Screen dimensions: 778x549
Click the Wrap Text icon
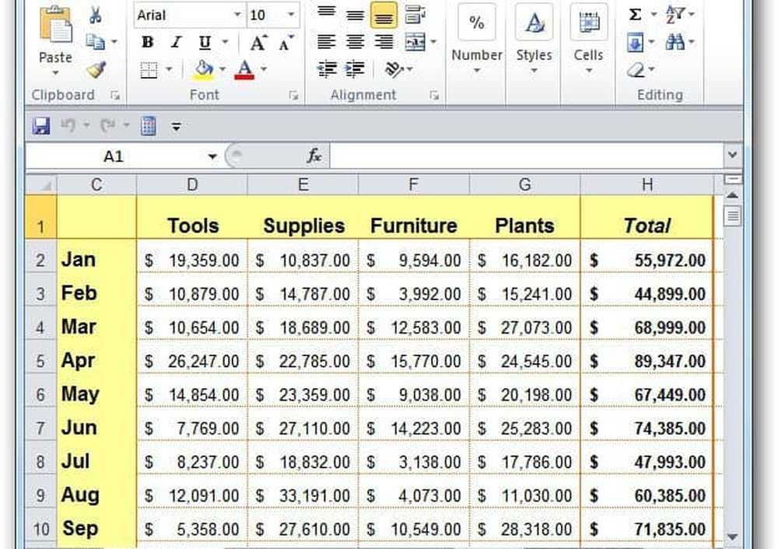click(415, 15)
